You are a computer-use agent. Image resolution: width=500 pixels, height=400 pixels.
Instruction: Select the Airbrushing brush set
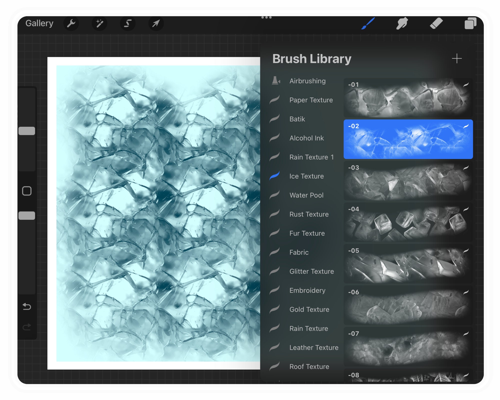(307, 81)
